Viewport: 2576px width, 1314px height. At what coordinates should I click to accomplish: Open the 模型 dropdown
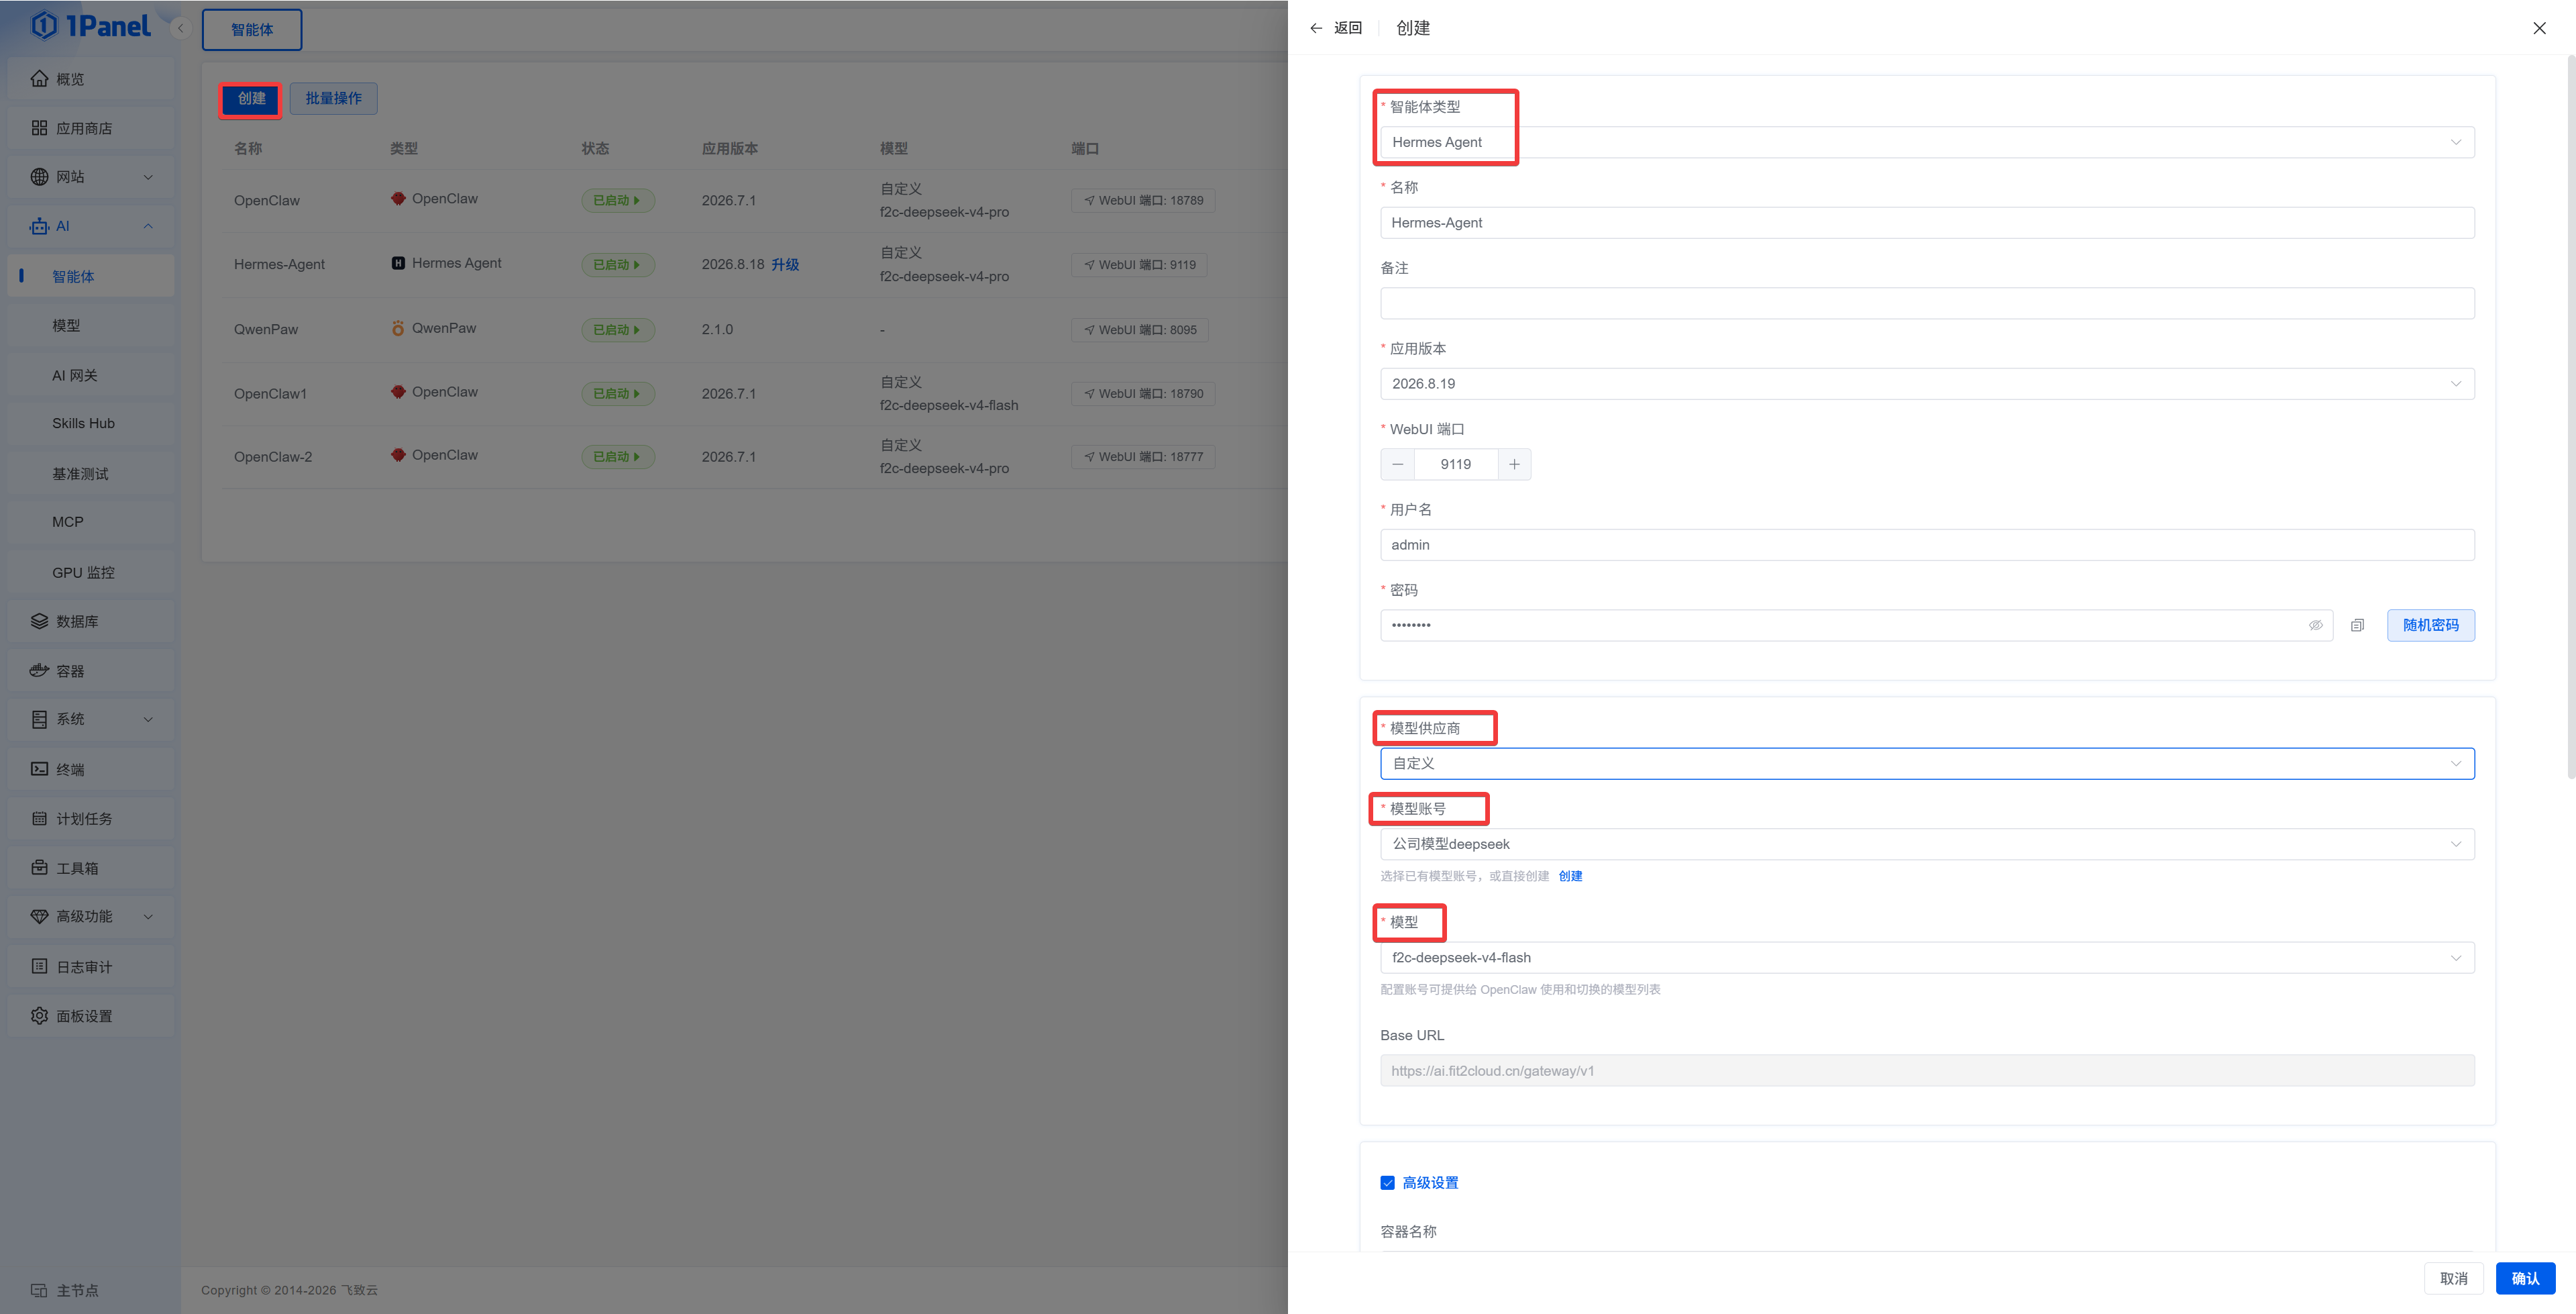click(x=1927, y=958)
